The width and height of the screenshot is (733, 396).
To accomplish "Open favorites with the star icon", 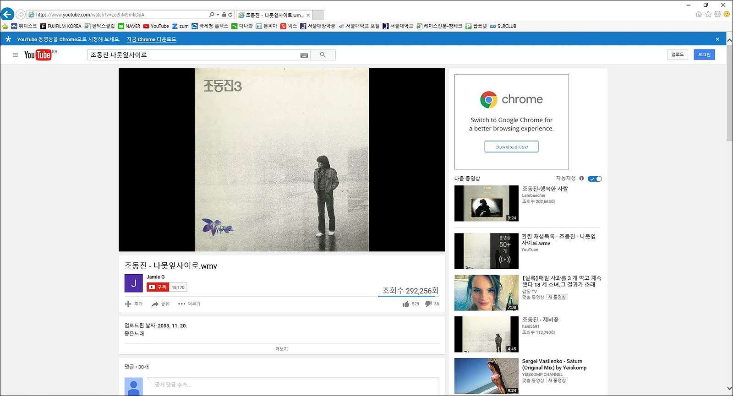I will click(x=708, y=14).
